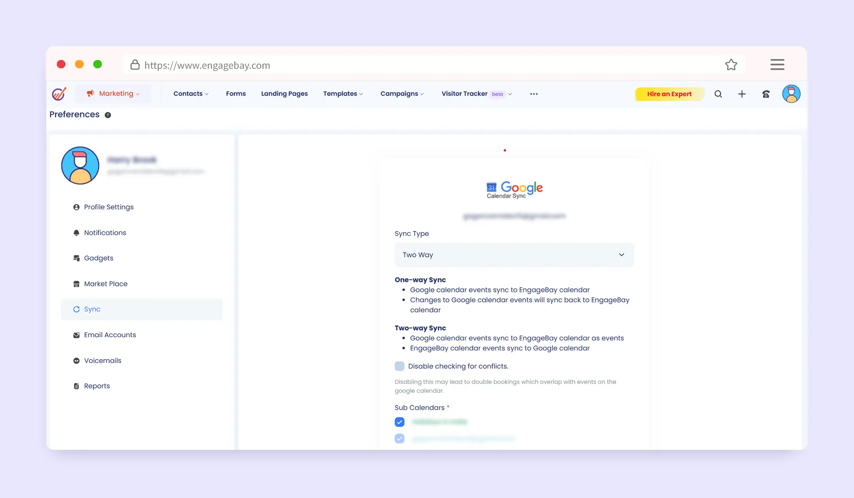
Task: Expand the Contacts menu
Action: coord(191,93)
